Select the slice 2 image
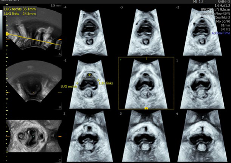 pyautogui.click(x=89, y=135)
